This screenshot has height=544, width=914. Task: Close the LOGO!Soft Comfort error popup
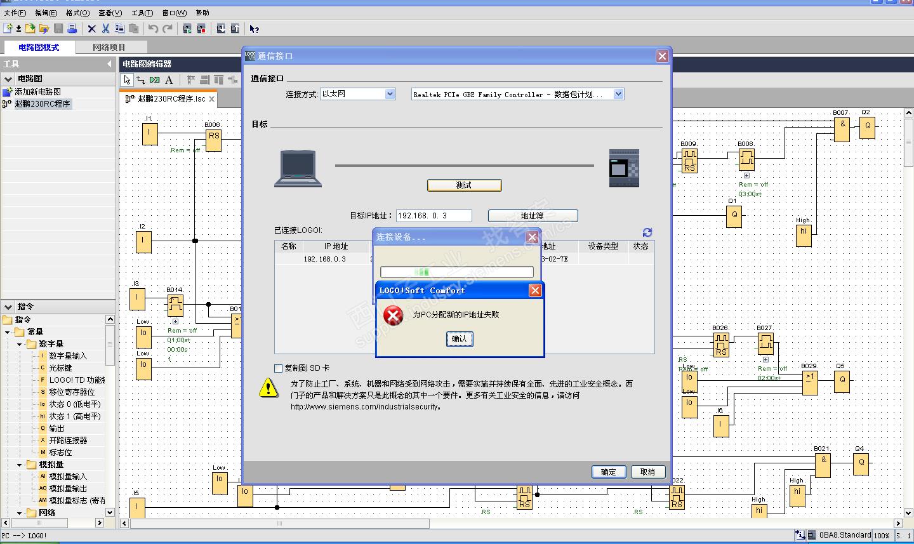pos(535,290)
